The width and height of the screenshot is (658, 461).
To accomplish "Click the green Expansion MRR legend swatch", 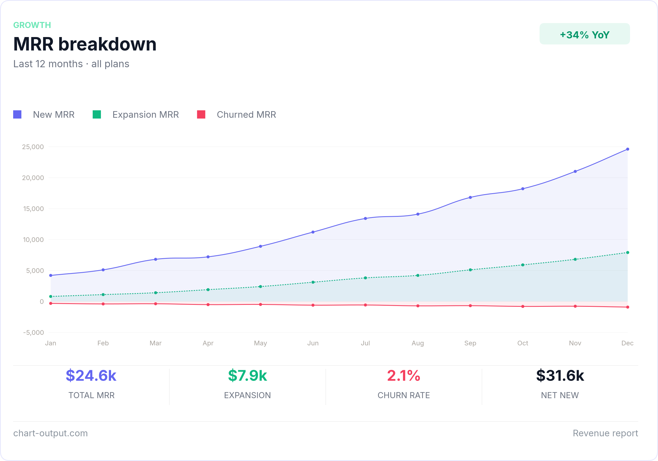I will 97,114.
